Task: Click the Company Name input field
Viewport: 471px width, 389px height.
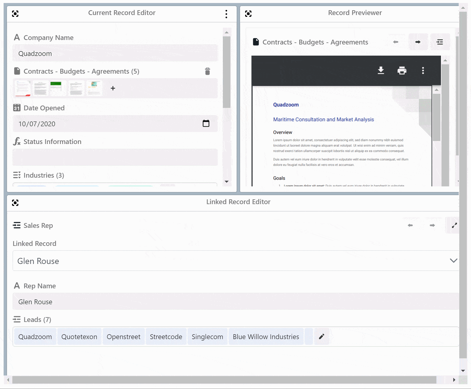Action: [x=115, y=54]
